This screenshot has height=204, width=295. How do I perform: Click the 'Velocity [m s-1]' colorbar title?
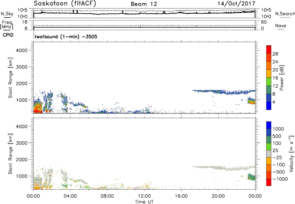[291, 154]
